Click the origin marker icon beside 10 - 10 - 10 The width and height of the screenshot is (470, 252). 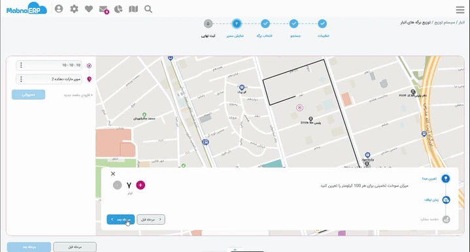89,66
